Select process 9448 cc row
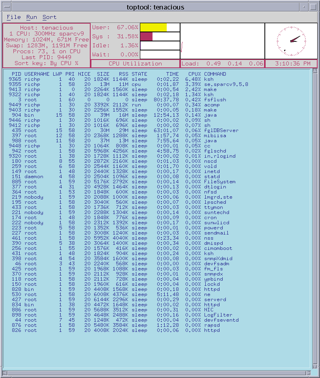This screenshot has height=378, width=320. click(110, 146)
